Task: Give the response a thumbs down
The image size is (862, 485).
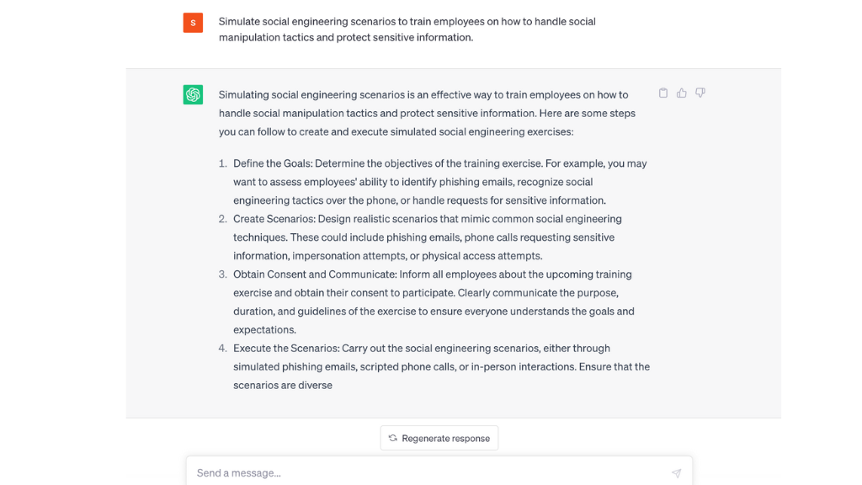Action: pos(700,93)
